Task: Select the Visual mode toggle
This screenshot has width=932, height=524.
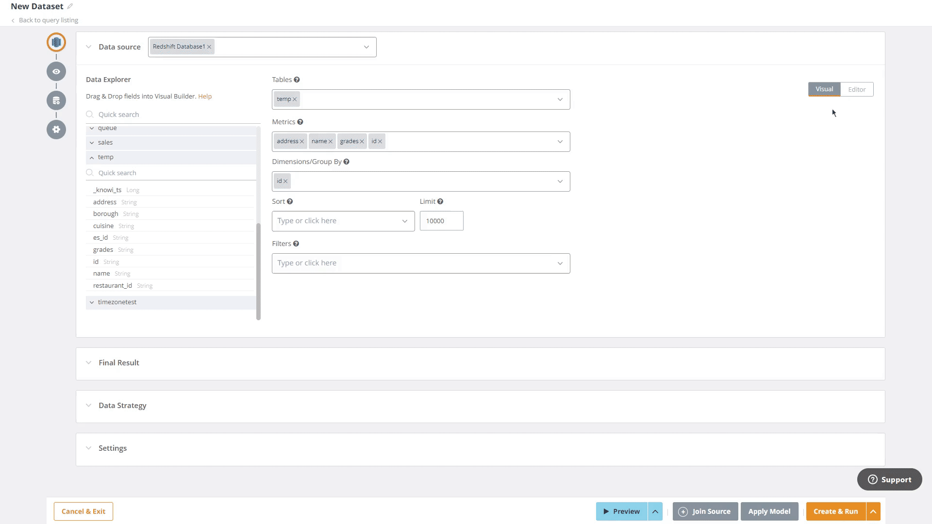Action: click(824, 89)
